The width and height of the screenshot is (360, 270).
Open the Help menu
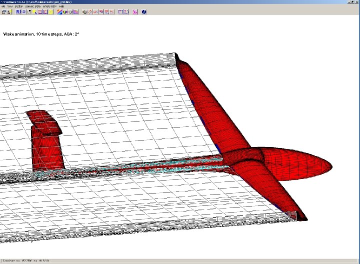(x=61, y=6)
